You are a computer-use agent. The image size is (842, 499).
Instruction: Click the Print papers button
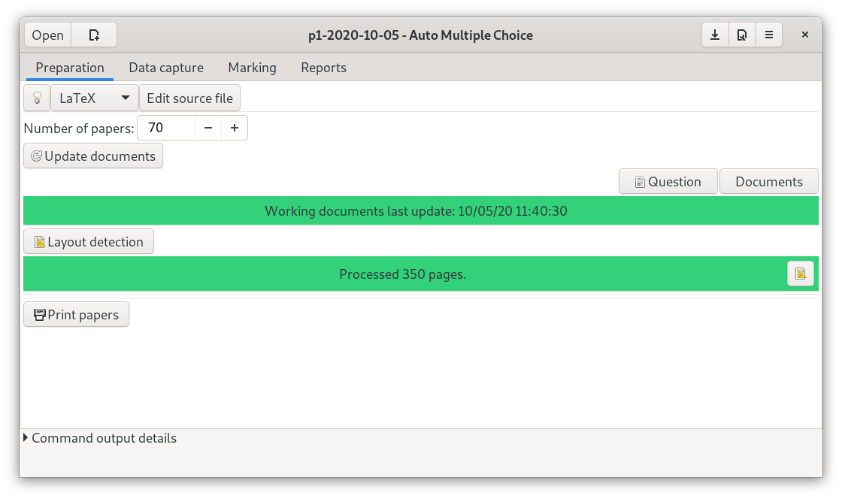pyautogui.click(x=76, y=315)
